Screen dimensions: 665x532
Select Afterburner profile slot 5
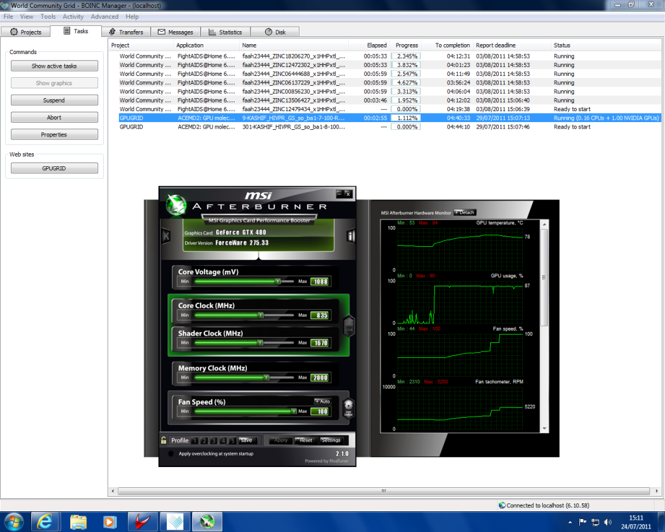pos(232,441)
